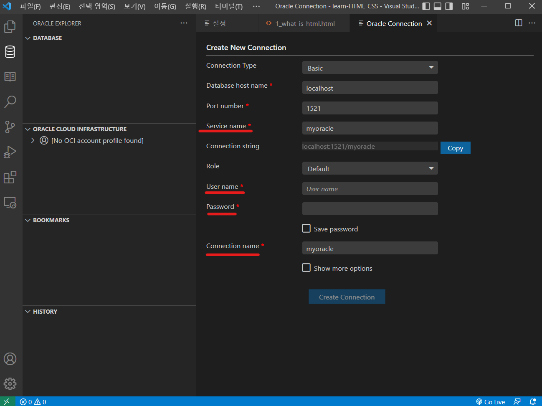Open the Connection Type dropdown

pyautogui.click(x=370, y=68)
